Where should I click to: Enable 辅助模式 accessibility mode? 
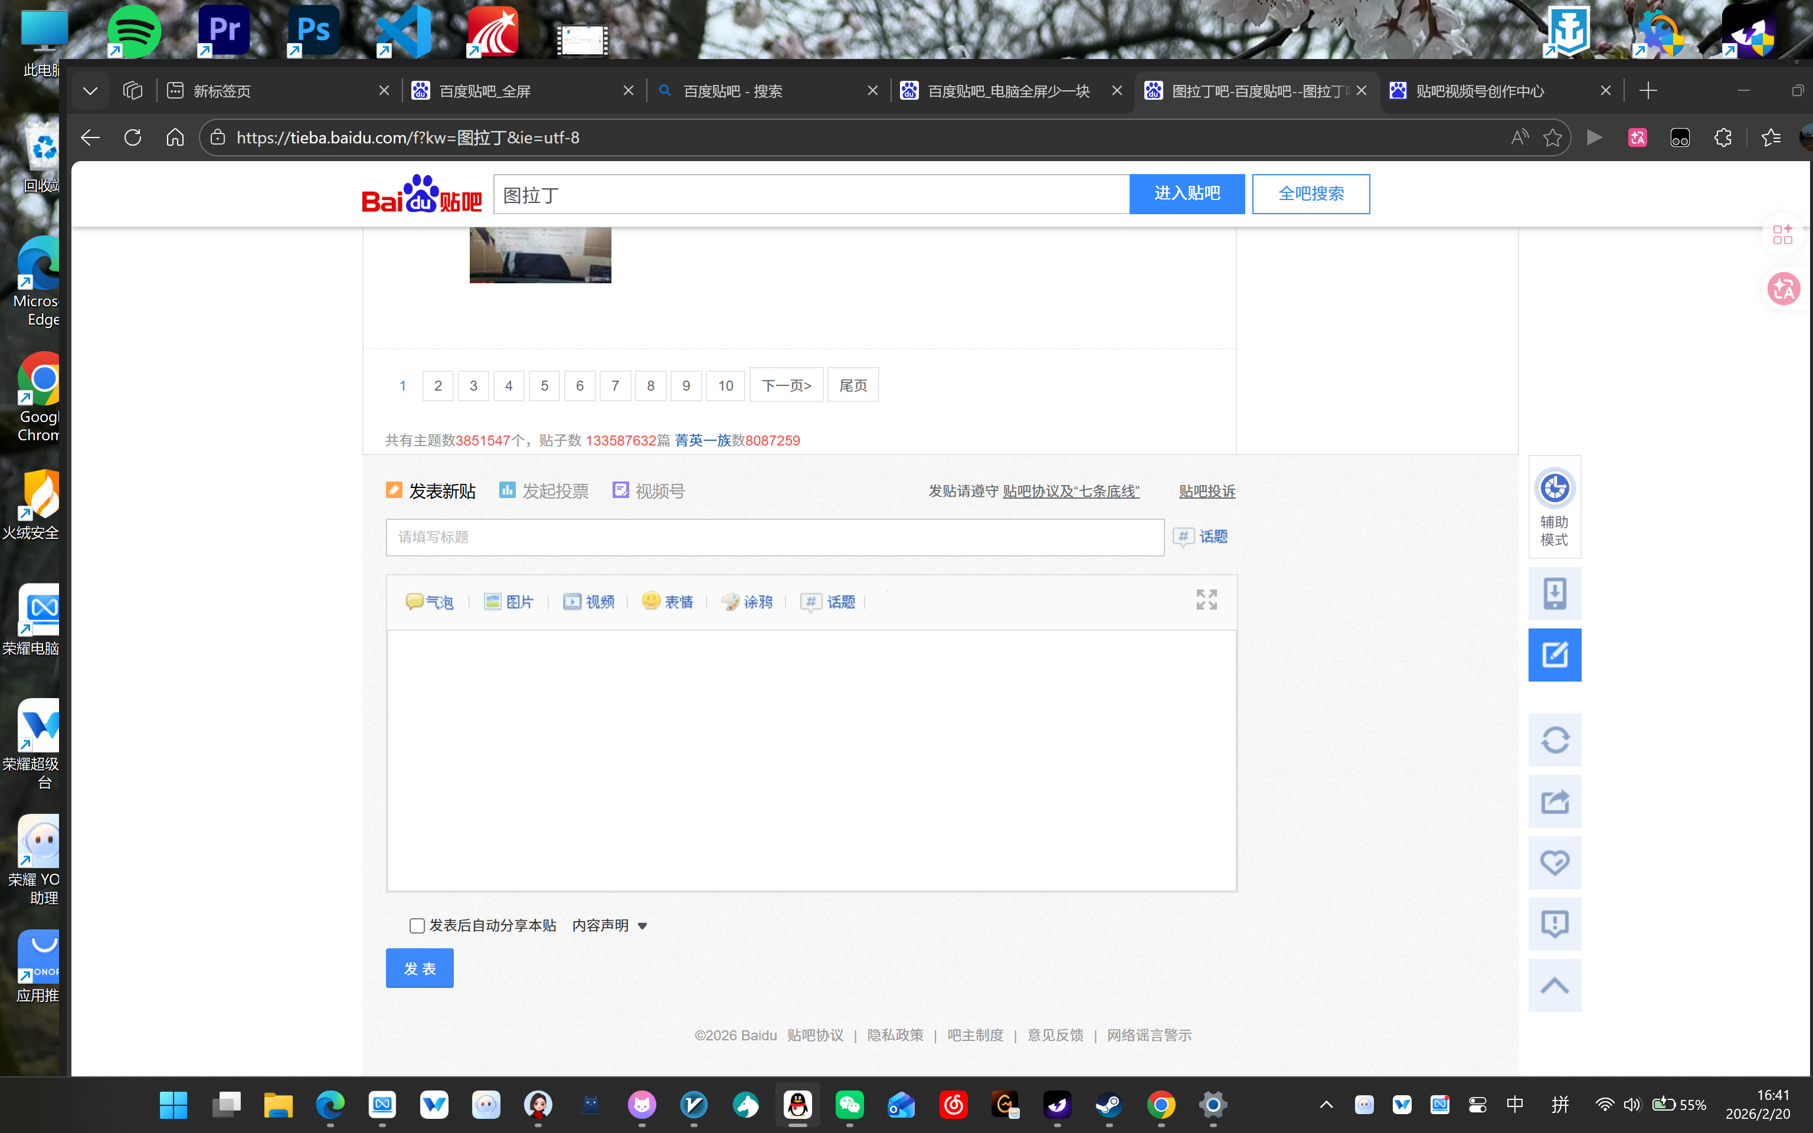click(x=1555, y=506)
